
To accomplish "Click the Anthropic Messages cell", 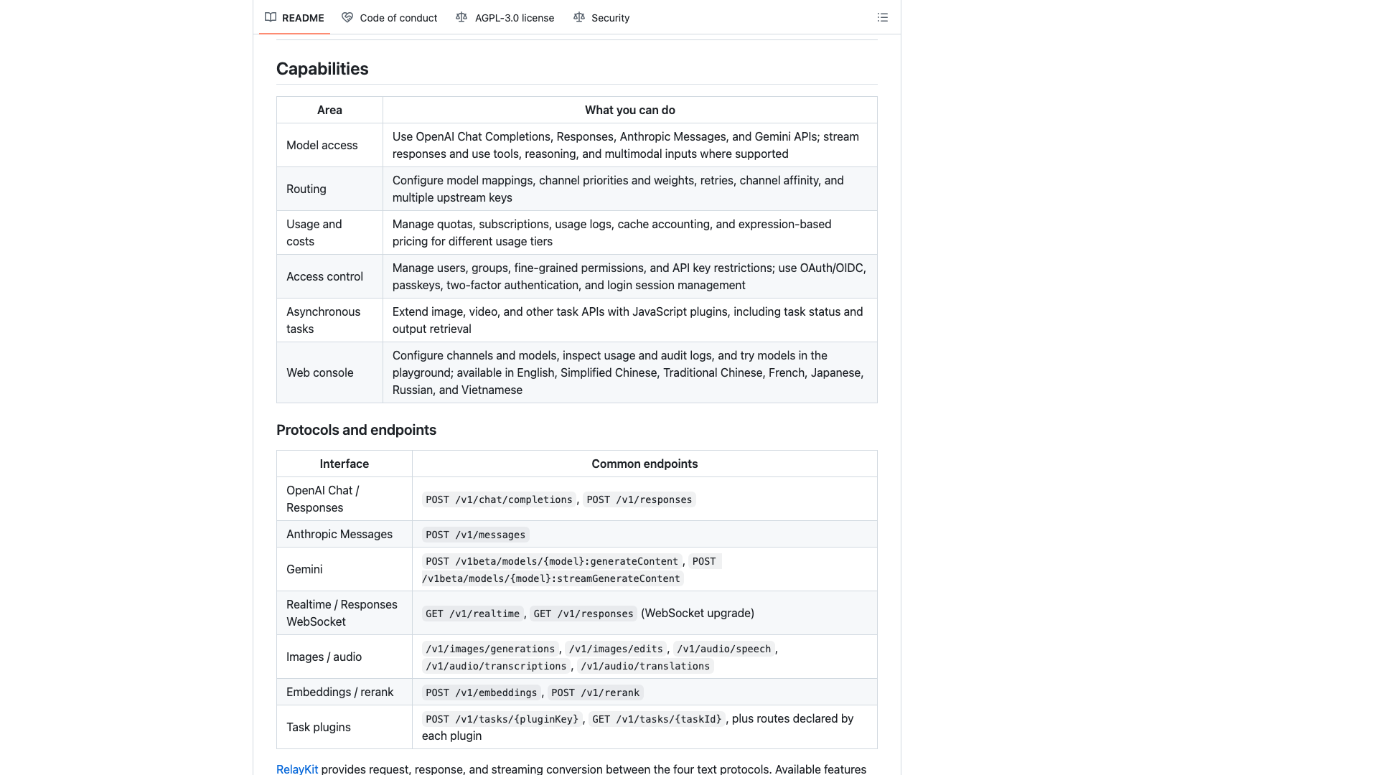I will [344, 534].
